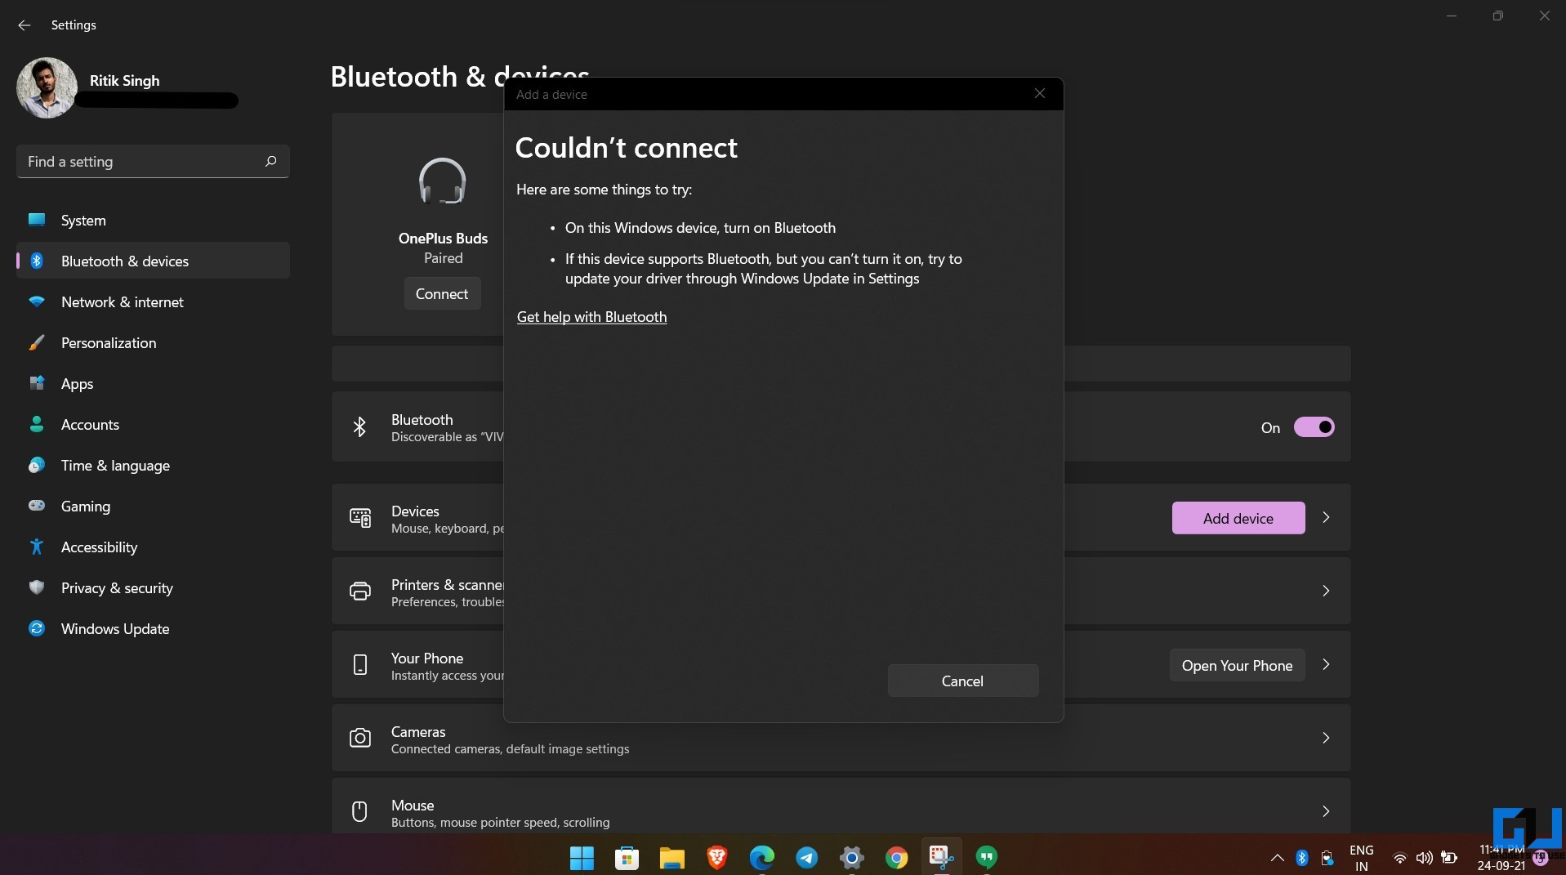Launch Telegram from the taskbar

coord(805,857)
